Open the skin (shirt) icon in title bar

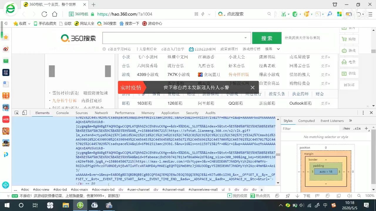coord(335,4)
